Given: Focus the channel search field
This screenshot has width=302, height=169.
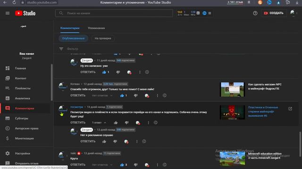Looking at the screenshot, I should click(114, 13).
